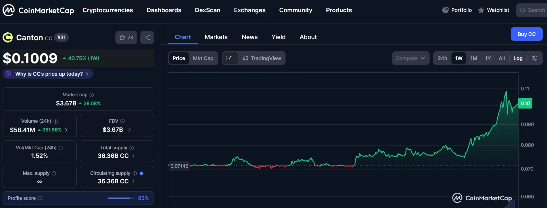The height and width of the screenshot is (208, 547).
Task: Select Price chart mode
Action: click(179, 58)
